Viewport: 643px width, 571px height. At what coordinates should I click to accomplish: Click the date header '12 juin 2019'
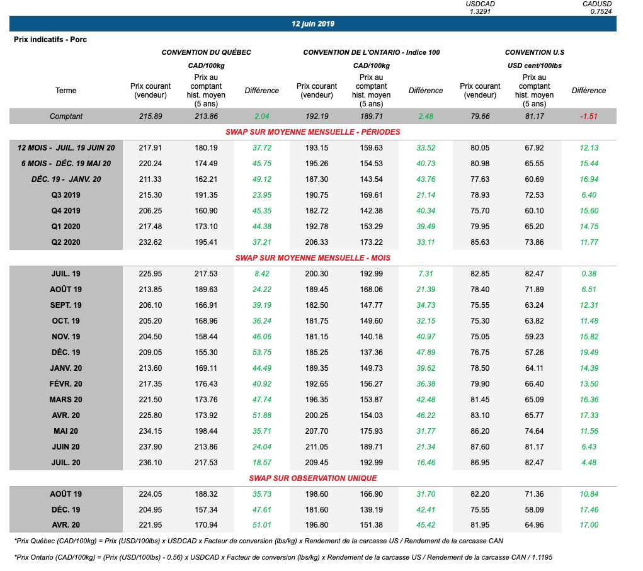[312, 24]
